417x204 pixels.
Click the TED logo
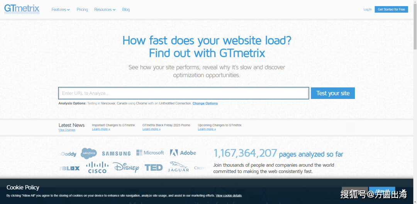pos(153,168)
